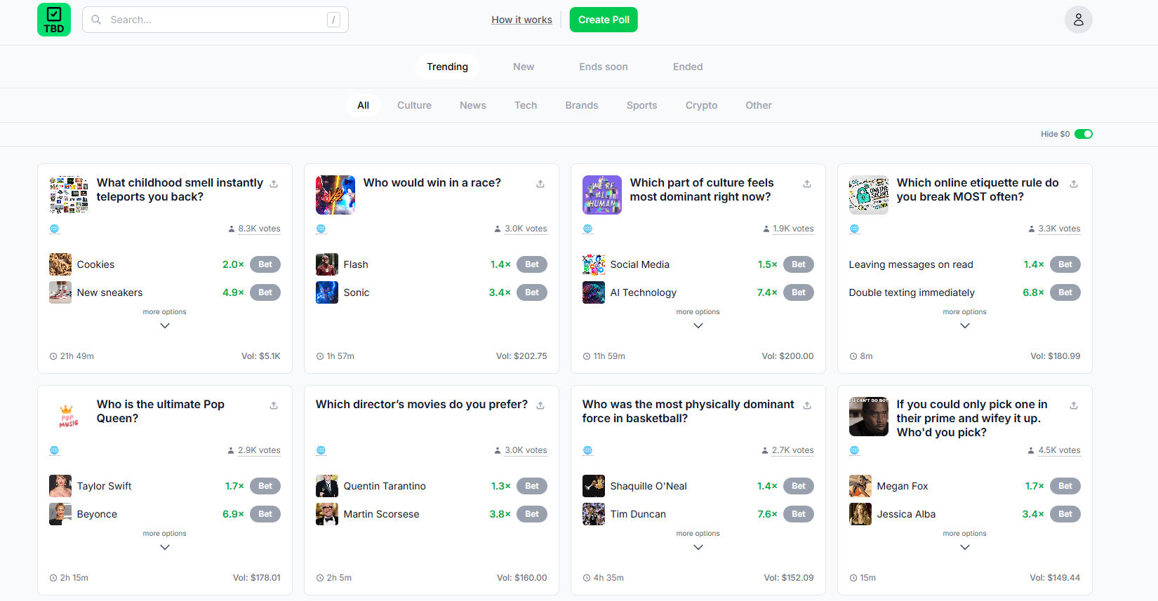Open the How it works link
This screenshot has width=1158, height=601.
[521, 20]
